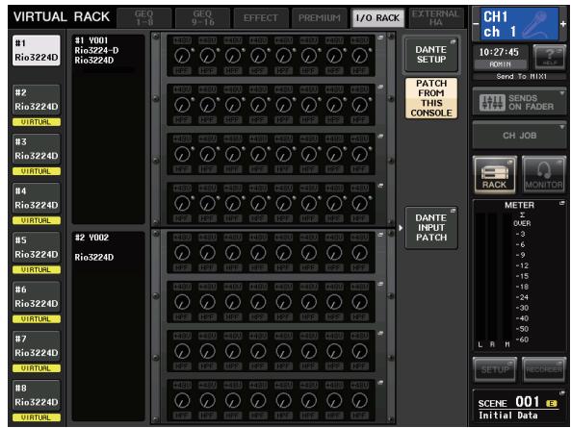Click the METER panel popup icon
Viewport: 571px width, 428px height.
(x=562, y=203)
